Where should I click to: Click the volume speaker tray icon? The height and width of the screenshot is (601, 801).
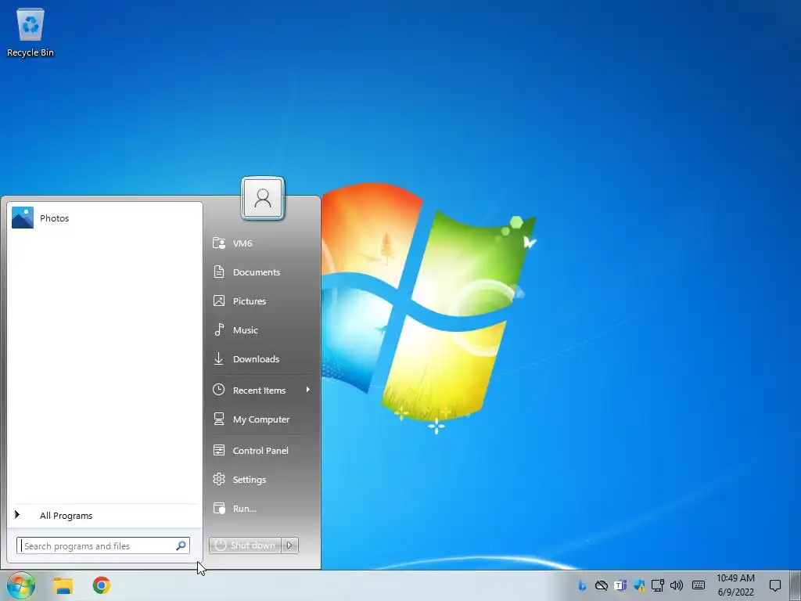(x=677, y=585)
